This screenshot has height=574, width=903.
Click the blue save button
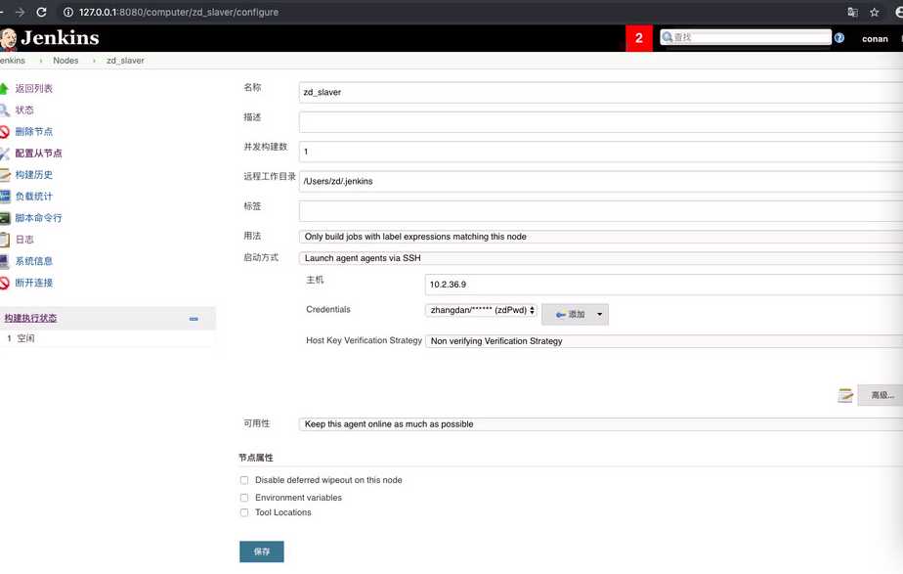tap(262, 552)
